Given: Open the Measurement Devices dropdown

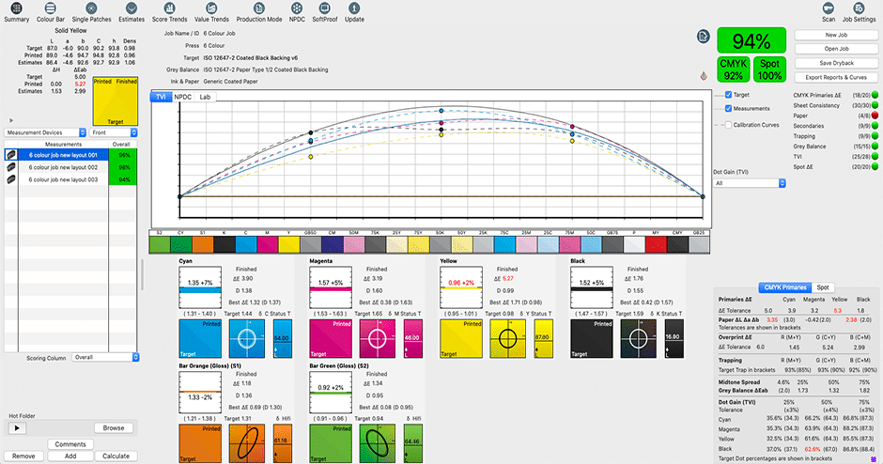Looking at the screenshot, I should point(44,132).
